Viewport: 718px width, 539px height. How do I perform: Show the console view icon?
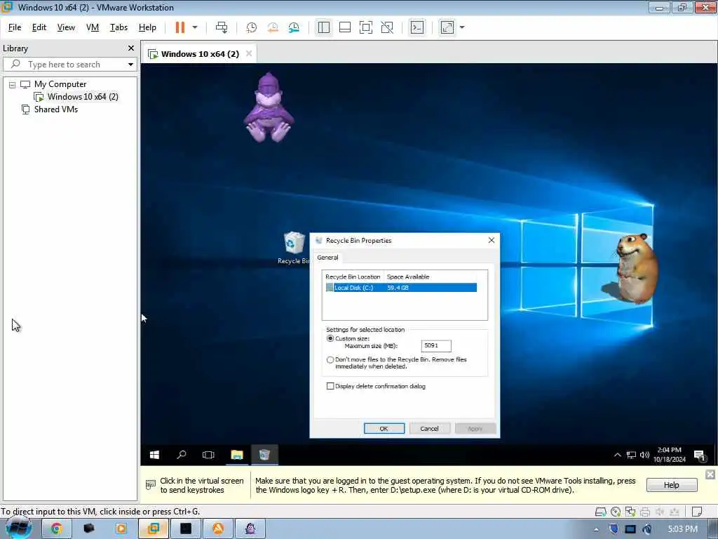point(417,27)
